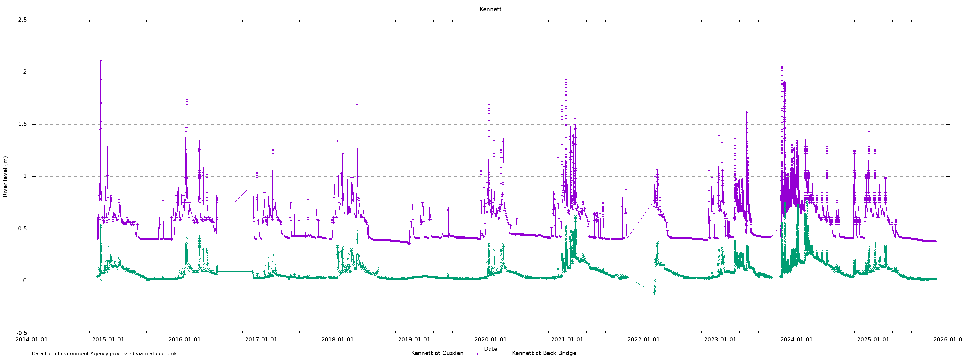
Task: Select the Kennett at Beck Bridge legend label
Action: (x=544, y=353)
